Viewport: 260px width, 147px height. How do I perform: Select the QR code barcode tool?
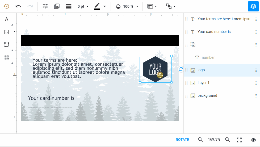(7, 57)
